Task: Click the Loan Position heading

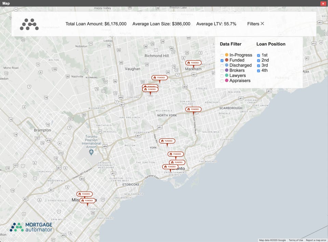Action: (271, 44)
